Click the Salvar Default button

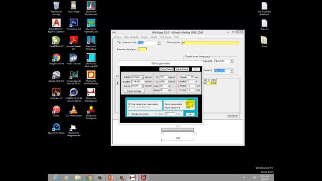(x=182, y=69)
